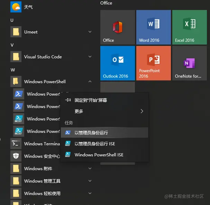Image resolution: width=210 pixels, height=205 pixels.
Task: Click the Windows 轻松使用 folder icon
Action: [16, 193]
